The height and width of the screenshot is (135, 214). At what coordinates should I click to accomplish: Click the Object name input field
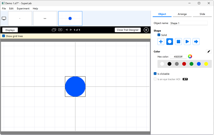coord(188,23)
